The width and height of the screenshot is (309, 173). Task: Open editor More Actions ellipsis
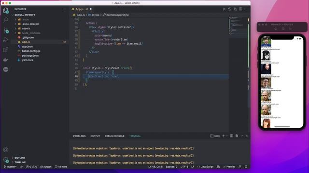pos(246,9)
